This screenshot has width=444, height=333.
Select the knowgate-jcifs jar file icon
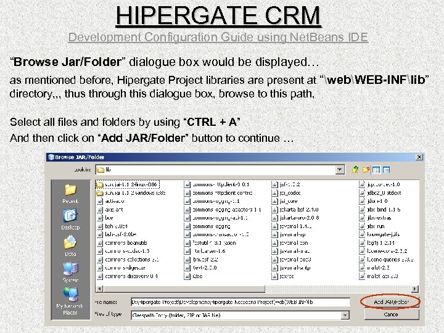362,234
